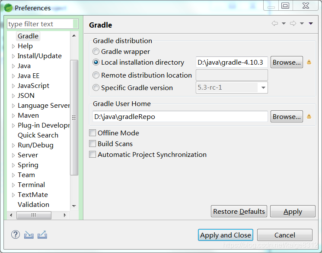The width and height of the screenshot is (322, 253).
Task: Expand the JavaScript tree node
Action: pos(13,86)
